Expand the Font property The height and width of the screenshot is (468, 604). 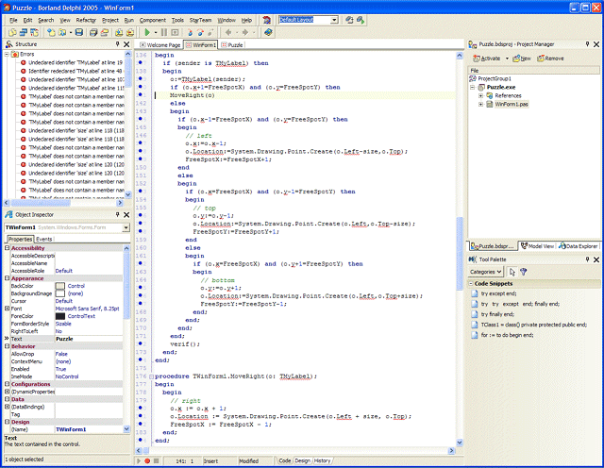tap(7, 309)
